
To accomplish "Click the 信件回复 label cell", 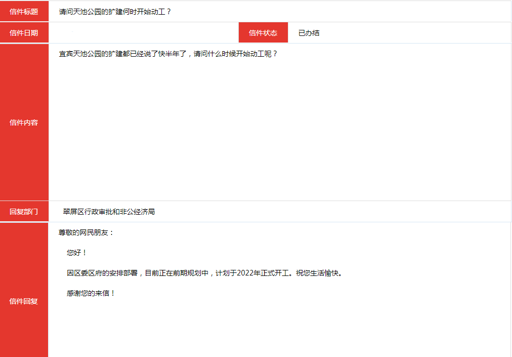I will (x=24, y=301).
